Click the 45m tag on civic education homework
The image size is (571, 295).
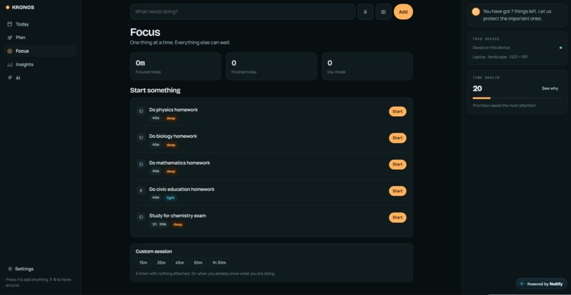(155, 198)
